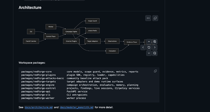The width and height of the screenshot is (210, 112).
Task: Click the External Plugins node
Action: (x=72, y=41)
